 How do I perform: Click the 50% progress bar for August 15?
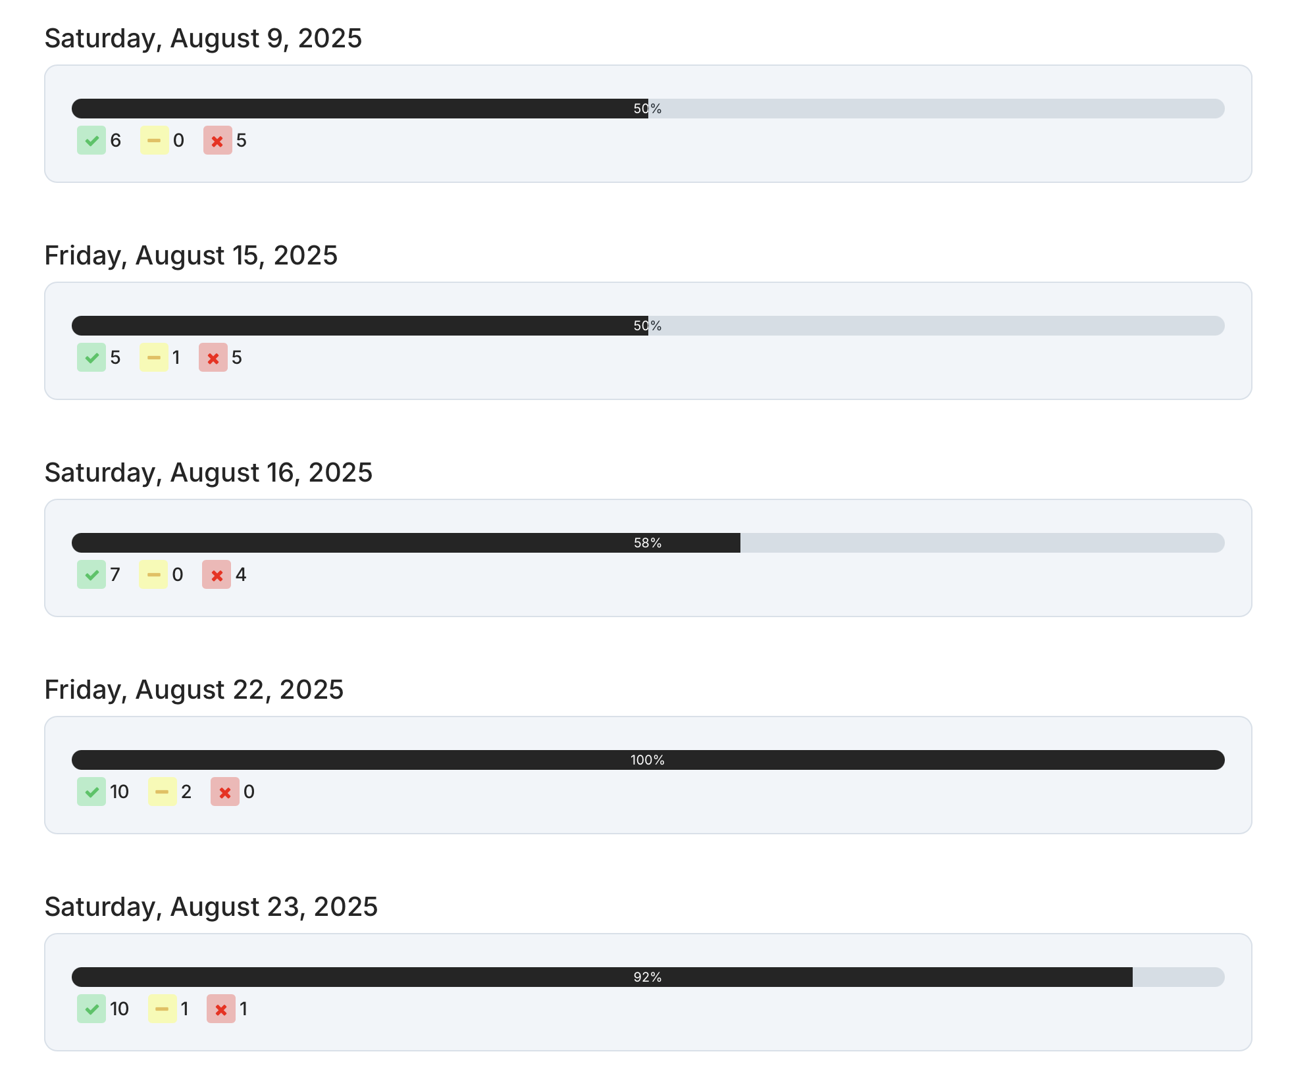648,325
